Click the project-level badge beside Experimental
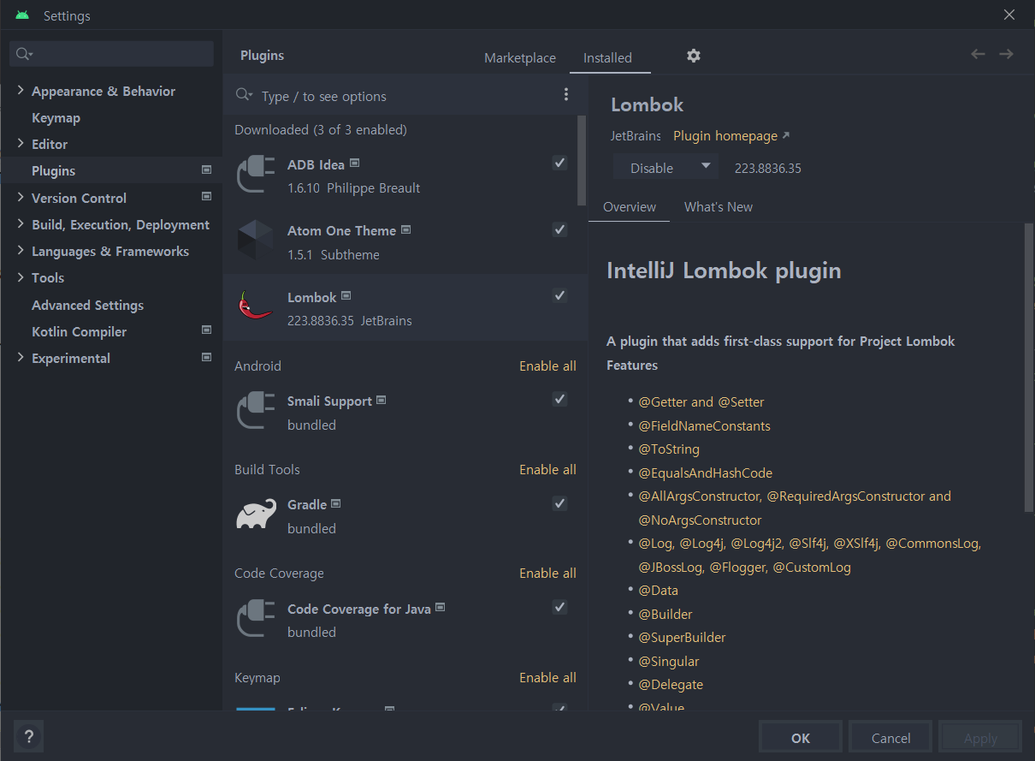 pyautogui.click(x=206, y=357)
